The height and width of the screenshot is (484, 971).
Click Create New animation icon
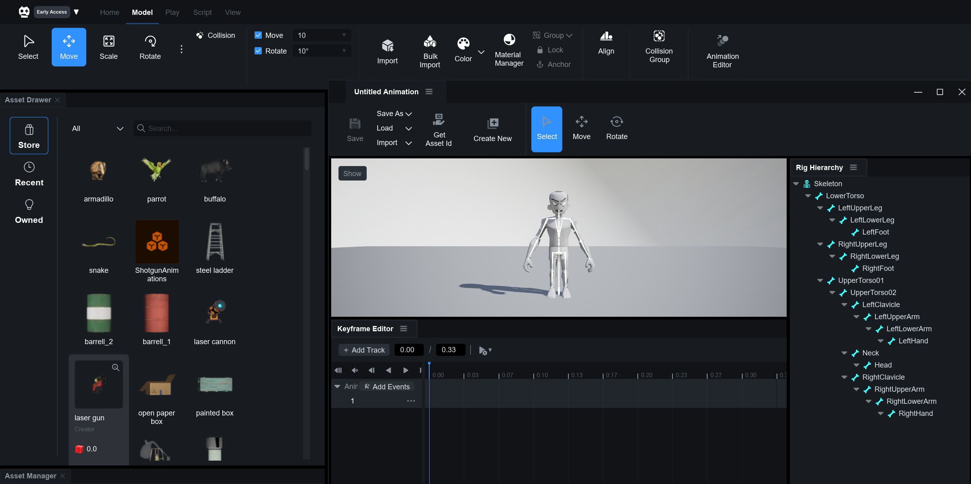coord(493,123)
